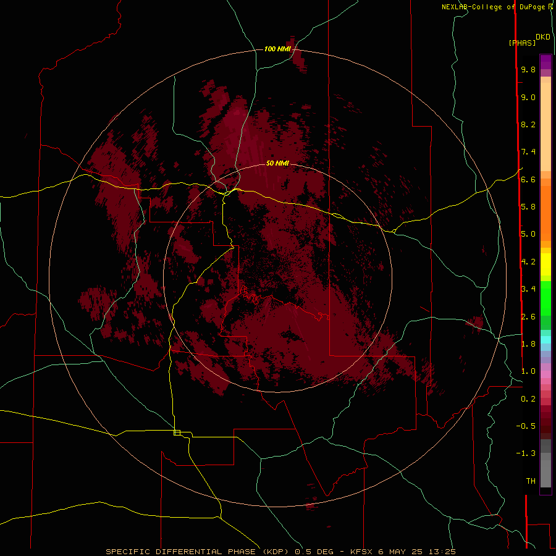Click the 8.2 scale value
Image resolution: width=556 pixels, height=556 pixels.
tap(528, 124)
